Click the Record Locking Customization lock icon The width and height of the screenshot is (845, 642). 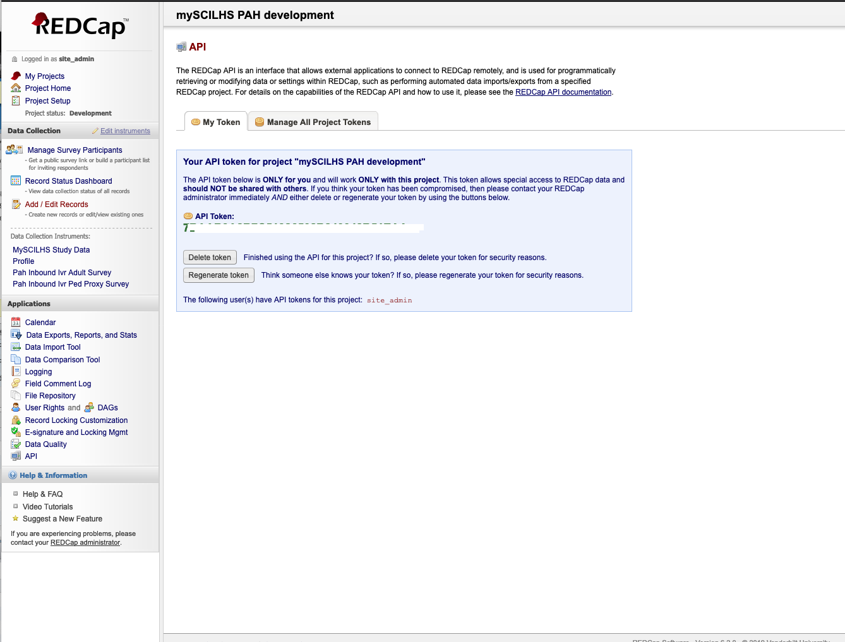point(16,420)
